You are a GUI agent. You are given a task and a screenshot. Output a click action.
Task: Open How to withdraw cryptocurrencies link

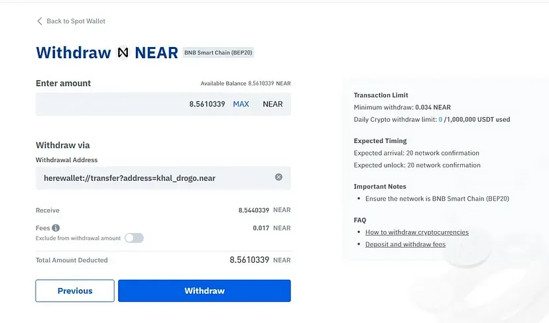click(417, 232)
